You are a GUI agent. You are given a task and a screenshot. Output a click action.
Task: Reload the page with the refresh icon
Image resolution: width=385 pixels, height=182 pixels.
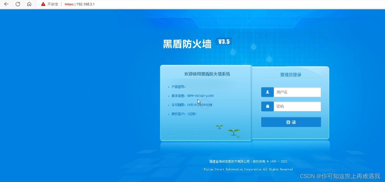click(x=18, y=4)
